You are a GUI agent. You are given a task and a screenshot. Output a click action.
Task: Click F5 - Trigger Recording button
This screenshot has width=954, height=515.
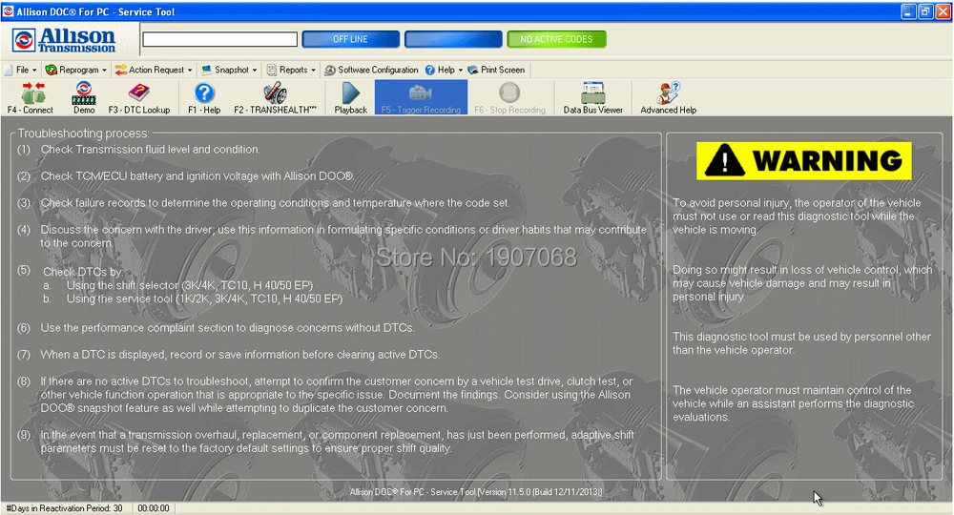(x=421, y=97)
